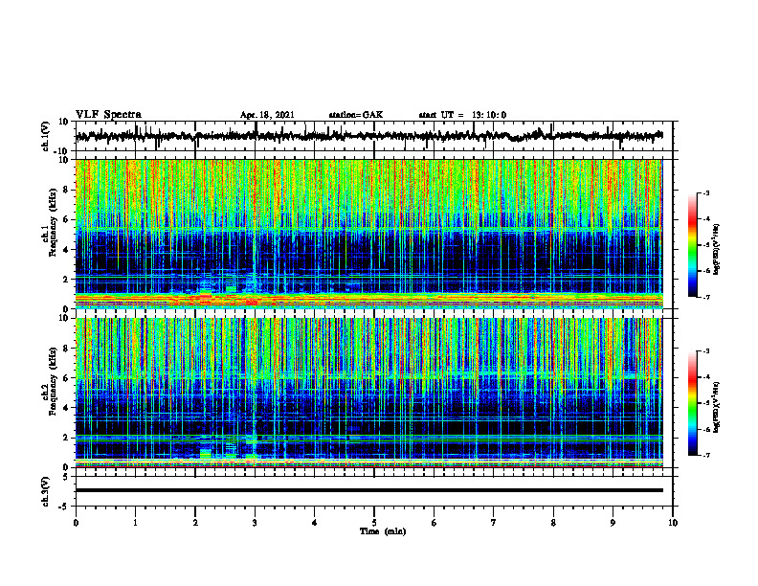Click time axis tick label "1"
The height and width of the screenshot is (586, 758).
tap(135, 523)
